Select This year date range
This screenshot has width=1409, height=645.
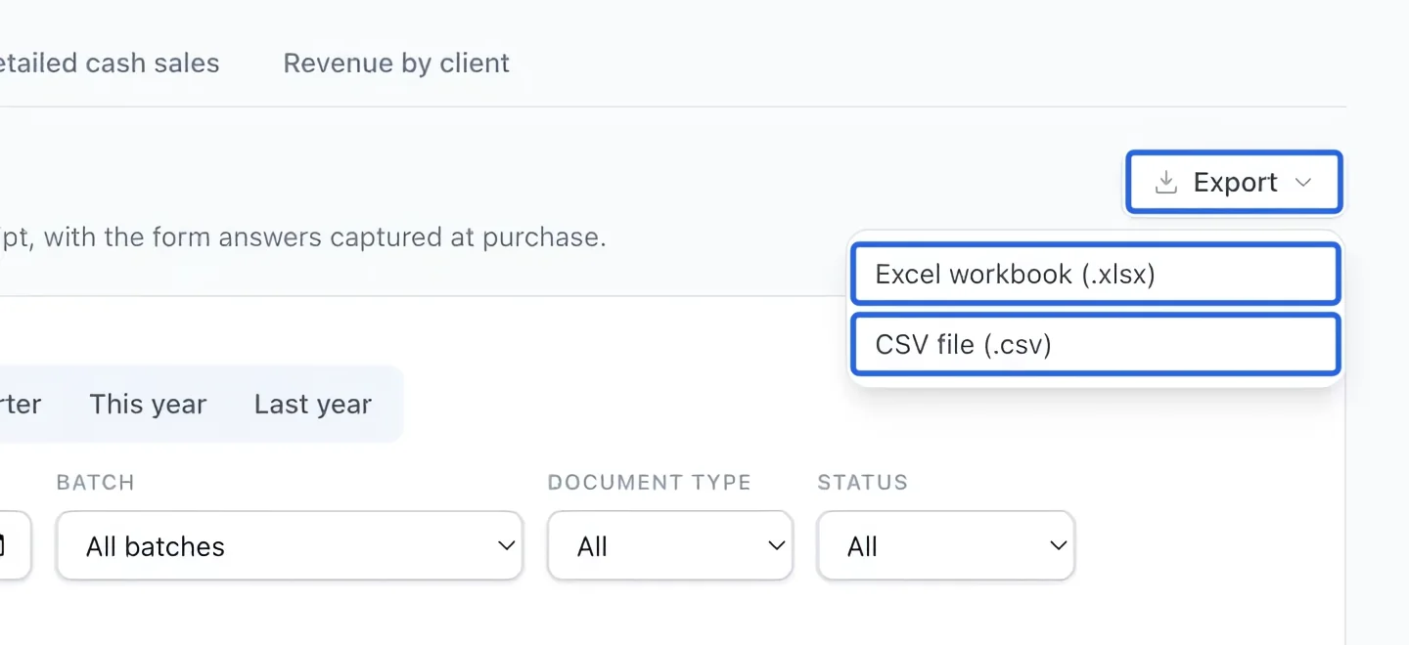[x=148, y=405]
